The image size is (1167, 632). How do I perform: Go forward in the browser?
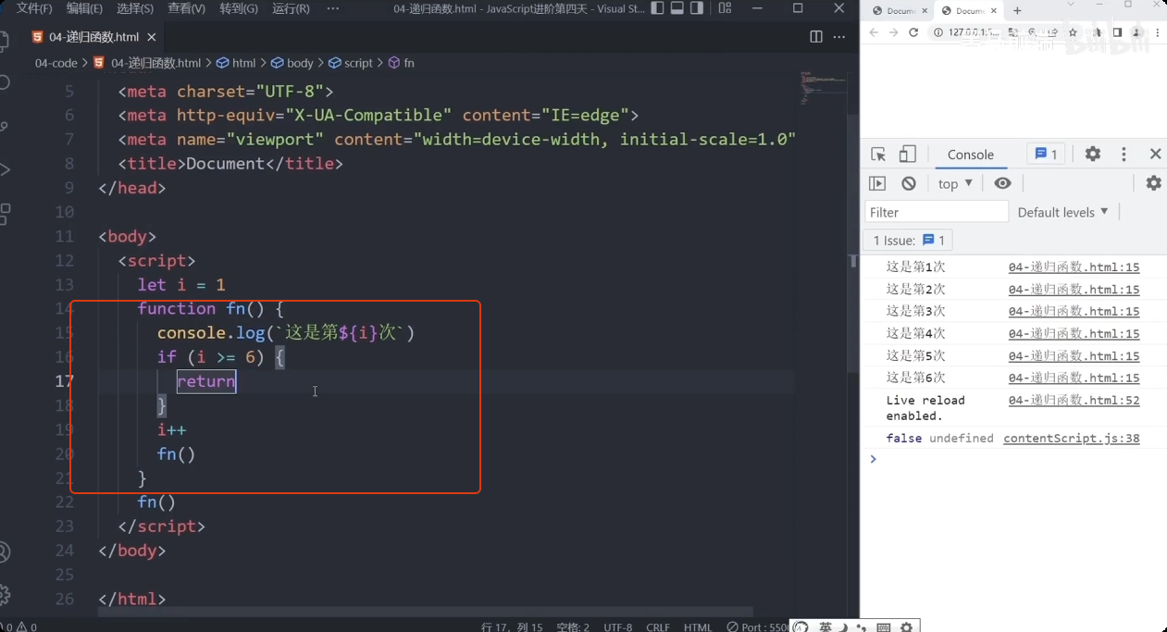[893, 32]
